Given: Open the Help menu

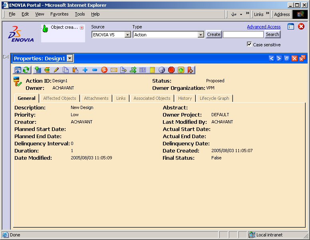Looking at the screenshot, I should pyautogui.click(x=95, y=14).
